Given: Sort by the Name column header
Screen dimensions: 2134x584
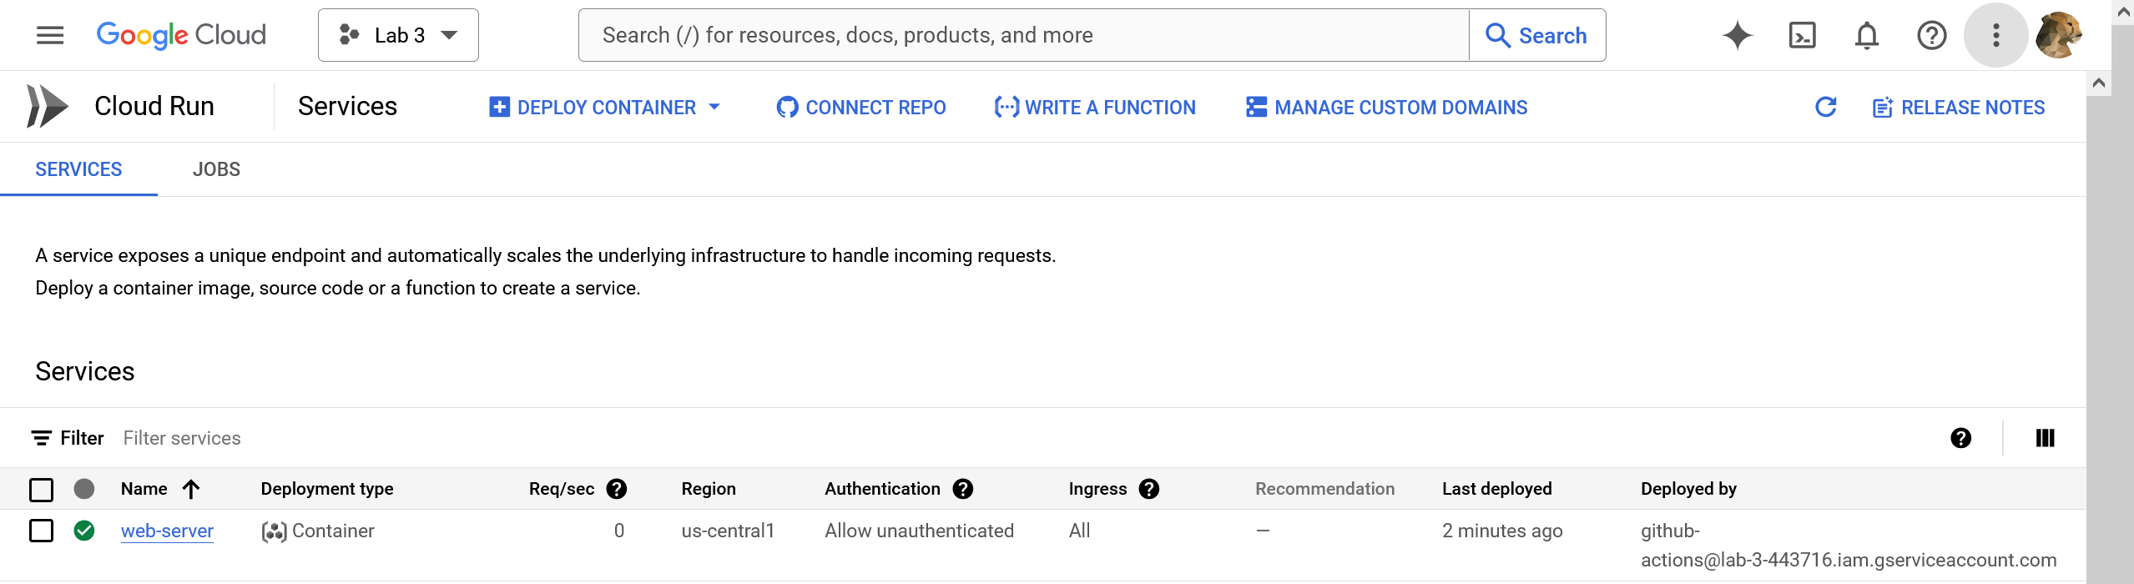Looking at the screenshot, I should [144, 489].
